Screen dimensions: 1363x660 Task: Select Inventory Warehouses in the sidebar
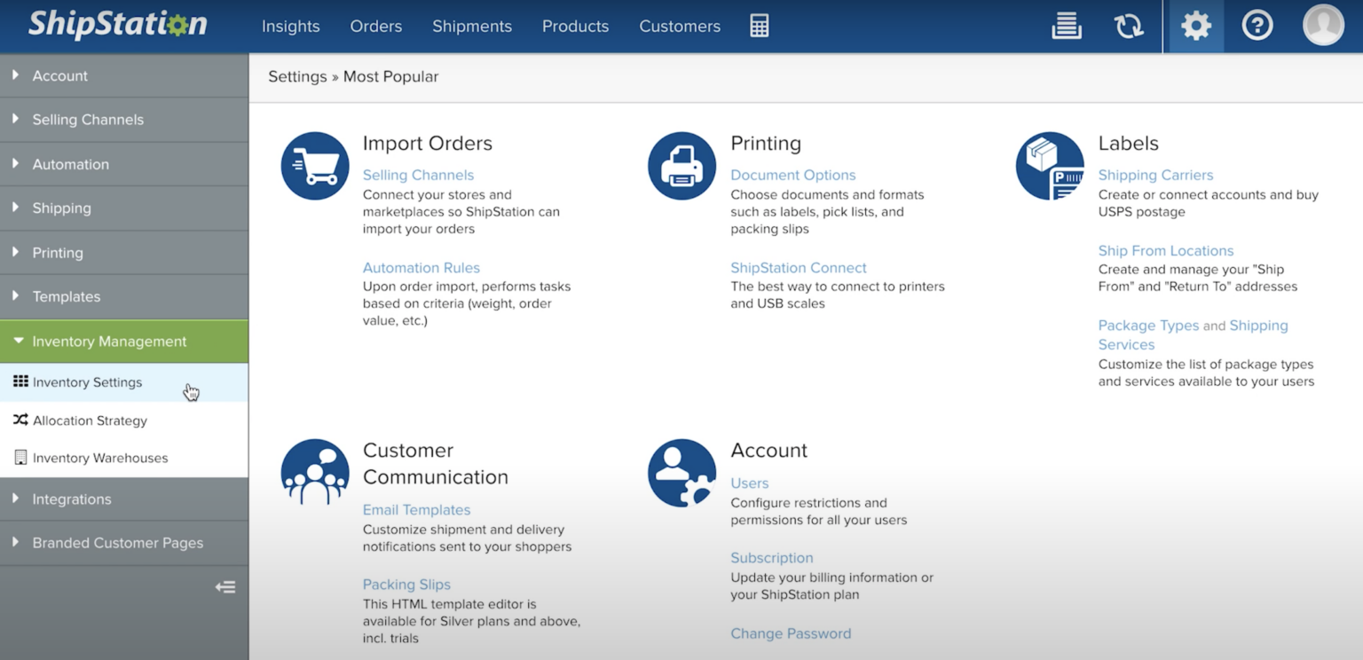pyautogui.click(x=99, y=458)
